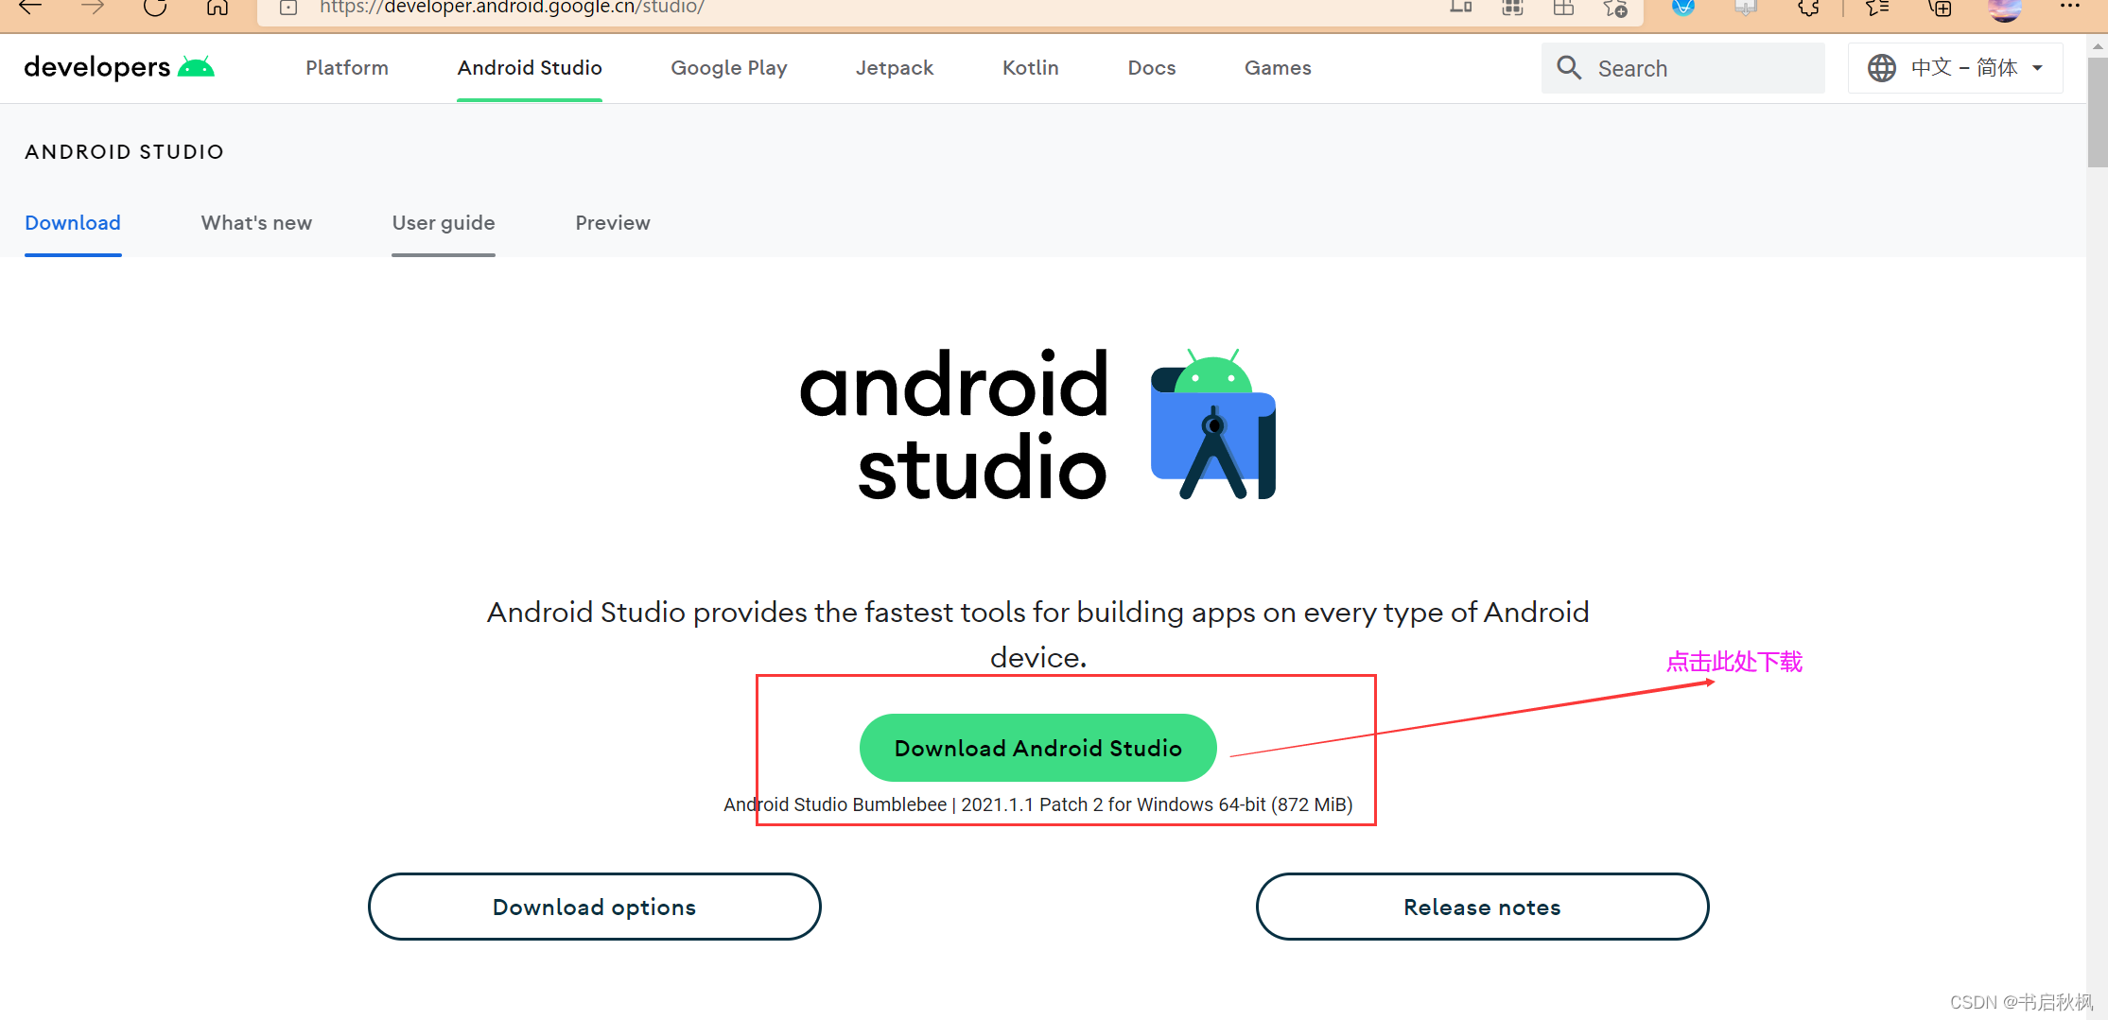Switch to the User guide tab
This screenshot has height=1020, width=2108.
444,223
